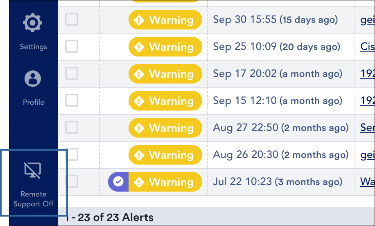Open the 'Ser' device link, Aug 27 row
This screenshot has height=226, width=375.
coord(368,127)
